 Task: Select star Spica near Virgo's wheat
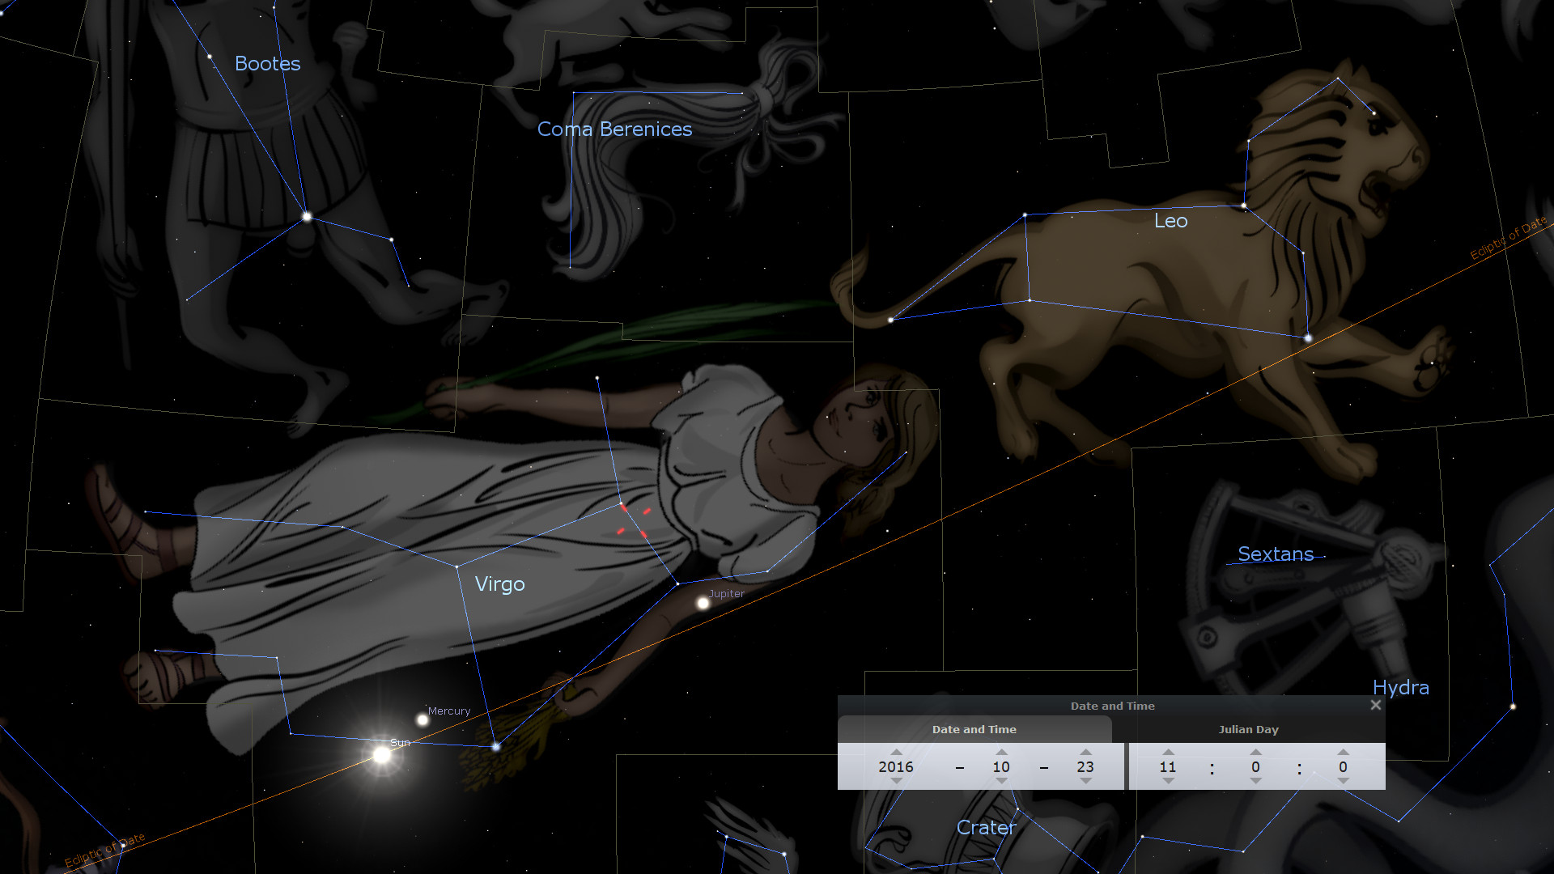tap(496, 746)
